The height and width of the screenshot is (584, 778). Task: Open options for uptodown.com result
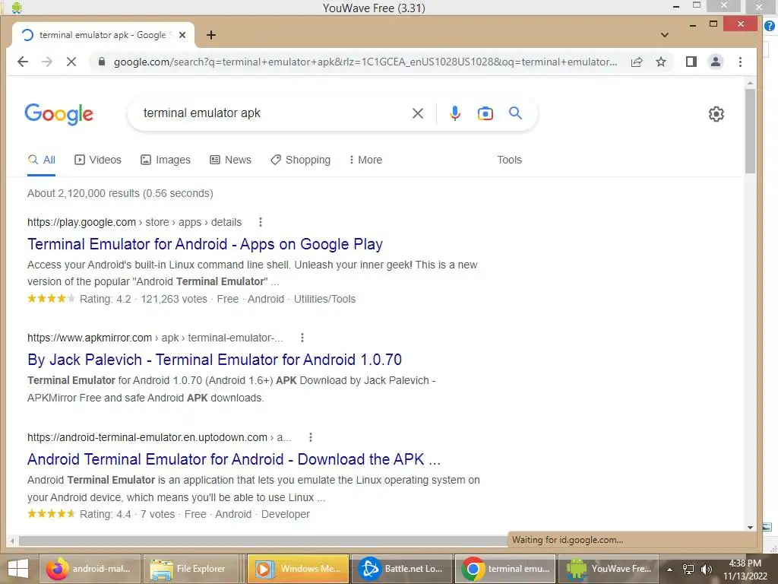coord(311,437)
